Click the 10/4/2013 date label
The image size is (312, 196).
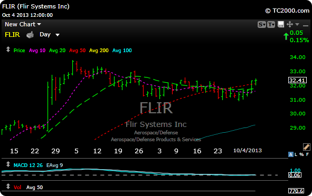(248, 150)
